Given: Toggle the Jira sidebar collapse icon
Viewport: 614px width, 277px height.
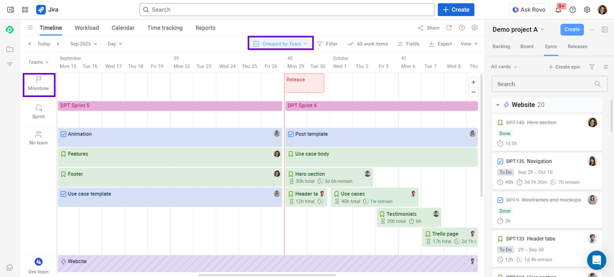Looking at the screenshot, I should coord(10,10).
